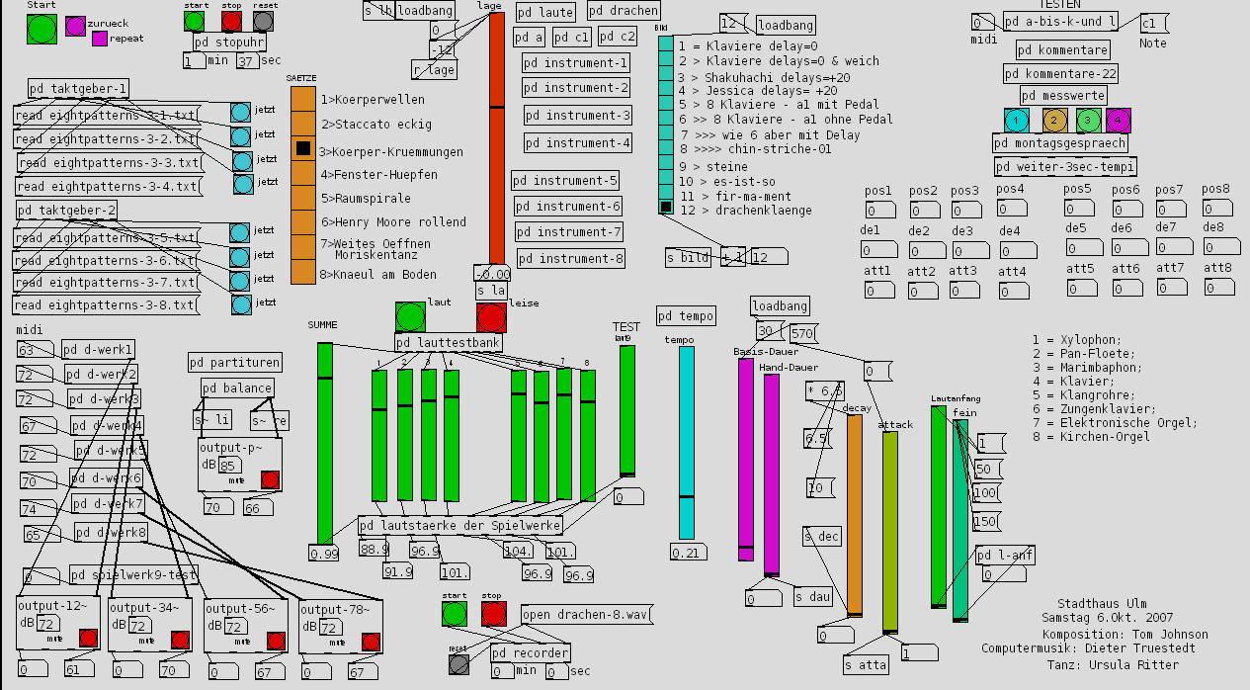Toggle mute on the output-p~ box

click(x=270, y=479)
